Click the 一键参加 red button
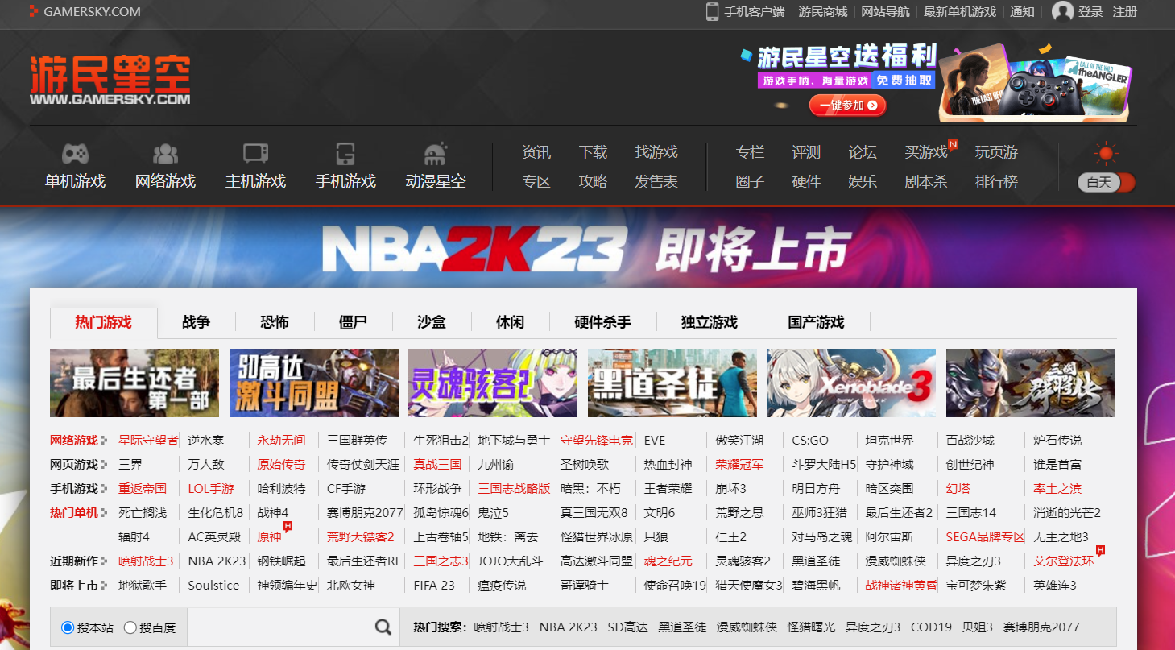The height and width of the screenshot is (650, 1175). [848, 106]
